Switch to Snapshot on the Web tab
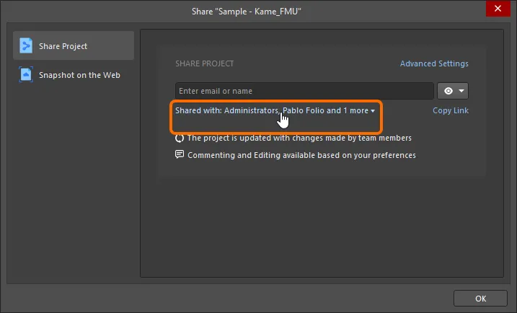517x313 pixels. 74,75
